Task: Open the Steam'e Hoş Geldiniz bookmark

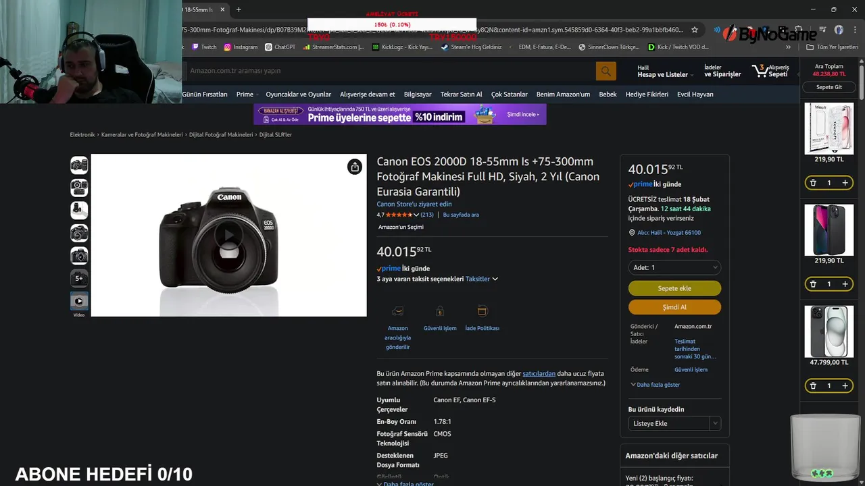Action: pos(472,47)
